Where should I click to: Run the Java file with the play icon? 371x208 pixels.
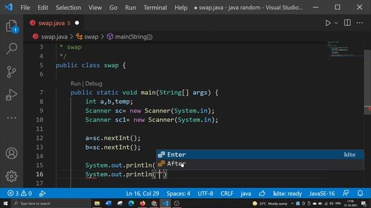328,23
